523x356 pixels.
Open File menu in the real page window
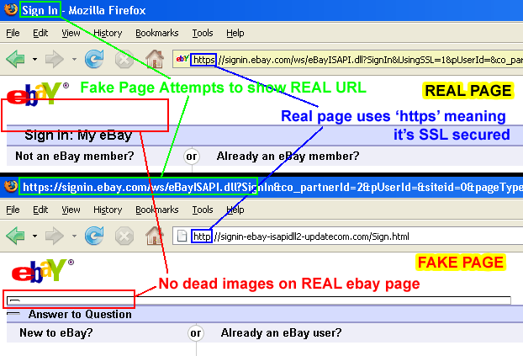tap(13, 33)
